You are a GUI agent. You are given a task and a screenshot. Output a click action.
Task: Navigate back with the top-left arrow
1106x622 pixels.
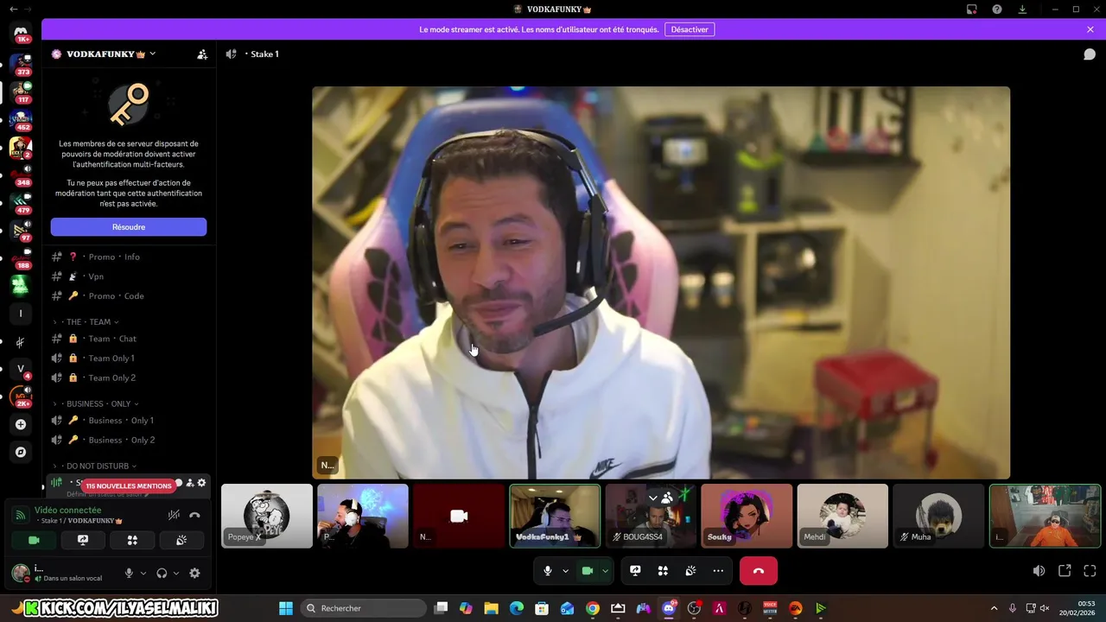[13, 9]
